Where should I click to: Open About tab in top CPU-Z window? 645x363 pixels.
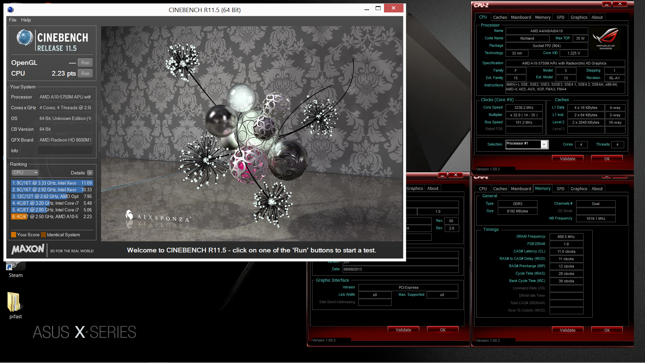coord(597,17)
